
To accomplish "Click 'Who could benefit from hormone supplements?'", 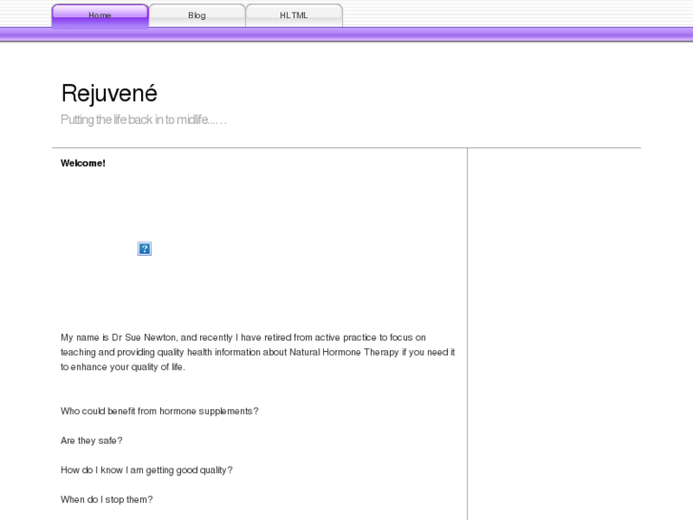I will click(x=159, y=411).
